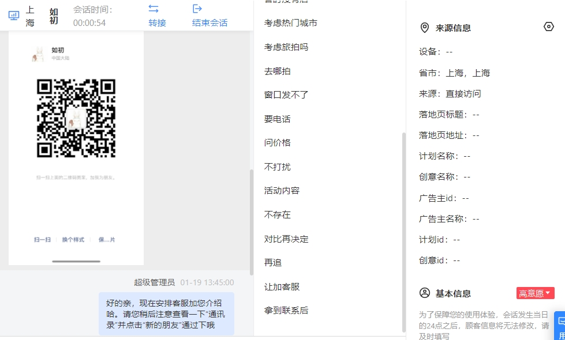Select quick reply 考虑旅拍吗
This screenshot has width=565, height=340.
[286, 47]
